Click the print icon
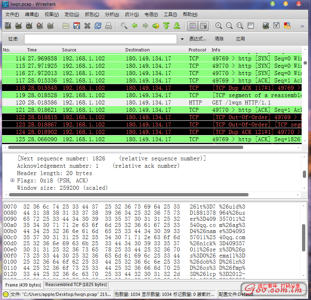The height and width of the screenshot is (300, 311). pos(109,26)
